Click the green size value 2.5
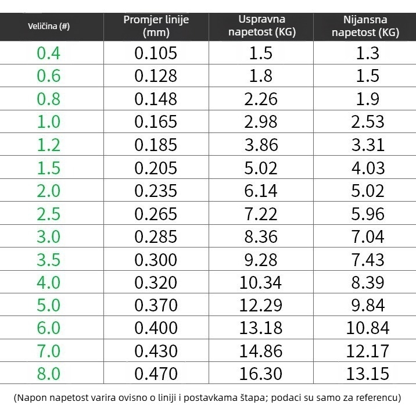This screenshot has height=416, width=416. [x=49, y=214]
